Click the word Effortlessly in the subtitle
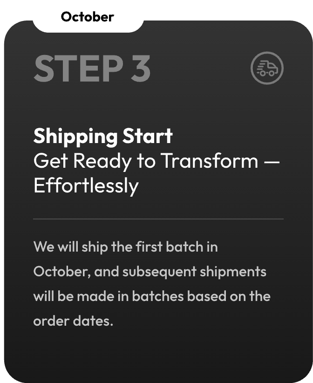 (x=86, y=185)
